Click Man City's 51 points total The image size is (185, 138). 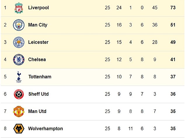173,25
